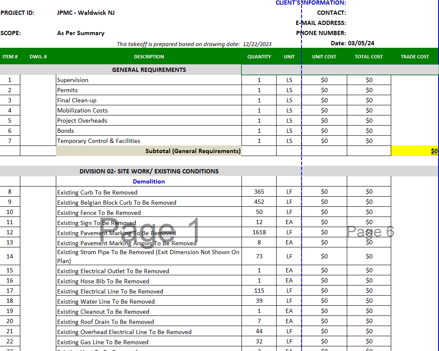Select the "As Per Summary" scope cell
439x351 pixels.
pos(81,33)
